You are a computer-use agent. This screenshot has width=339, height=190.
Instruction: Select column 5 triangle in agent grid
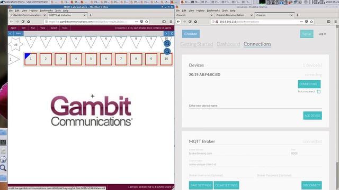click(91, 42)
